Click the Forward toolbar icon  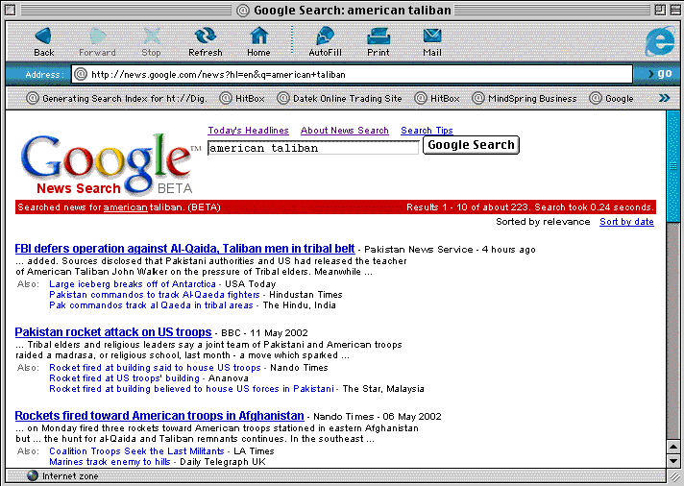pyautogui.click(x=98, y=36)
